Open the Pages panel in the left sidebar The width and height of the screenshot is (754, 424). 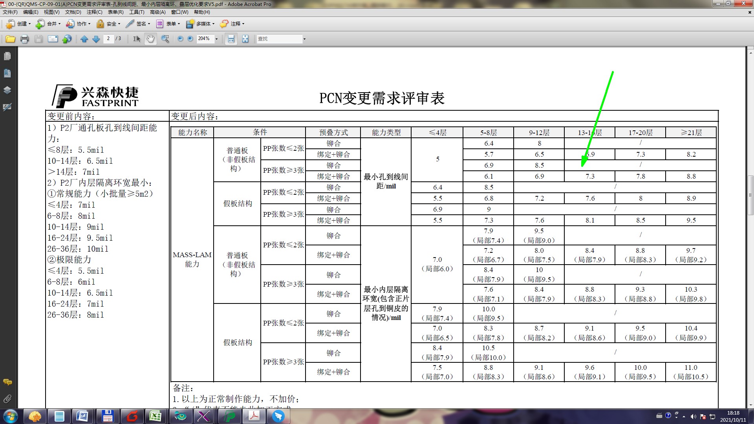(7, 56)
